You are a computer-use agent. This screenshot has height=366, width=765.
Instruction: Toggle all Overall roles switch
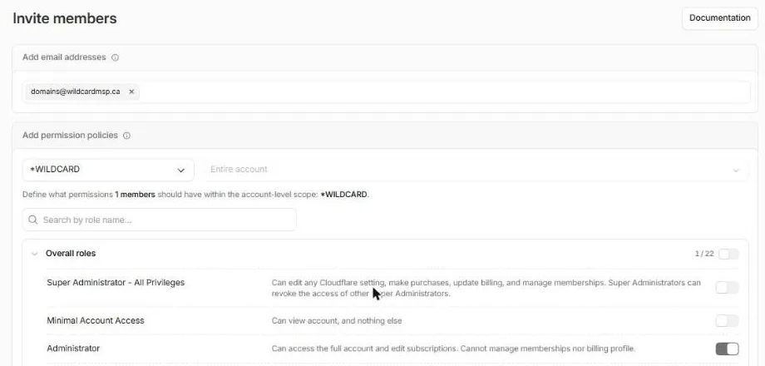click(x=728, y=254)
